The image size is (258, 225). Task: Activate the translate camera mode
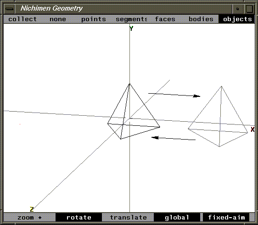[x=128, y=218]
